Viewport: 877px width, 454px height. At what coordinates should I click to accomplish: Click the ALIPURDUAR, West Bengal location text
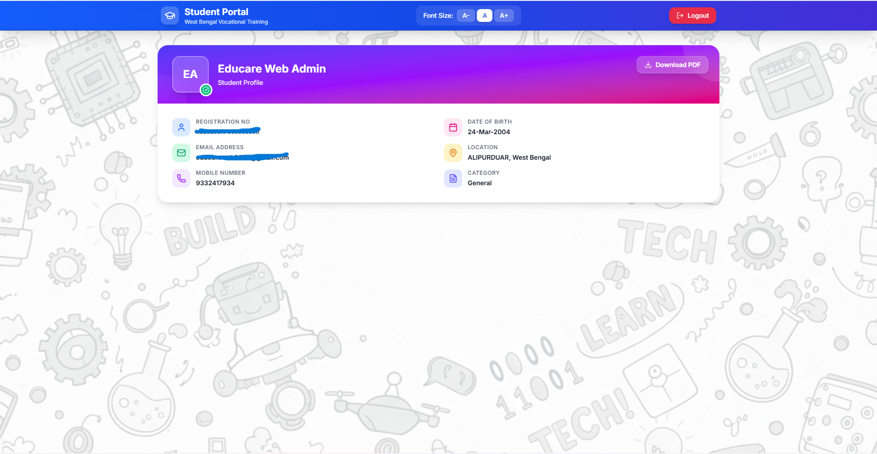509,157
